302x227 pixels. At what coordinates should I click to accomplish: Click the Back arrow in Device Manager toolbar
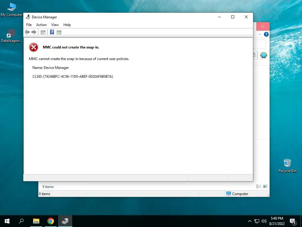(27, 32)
